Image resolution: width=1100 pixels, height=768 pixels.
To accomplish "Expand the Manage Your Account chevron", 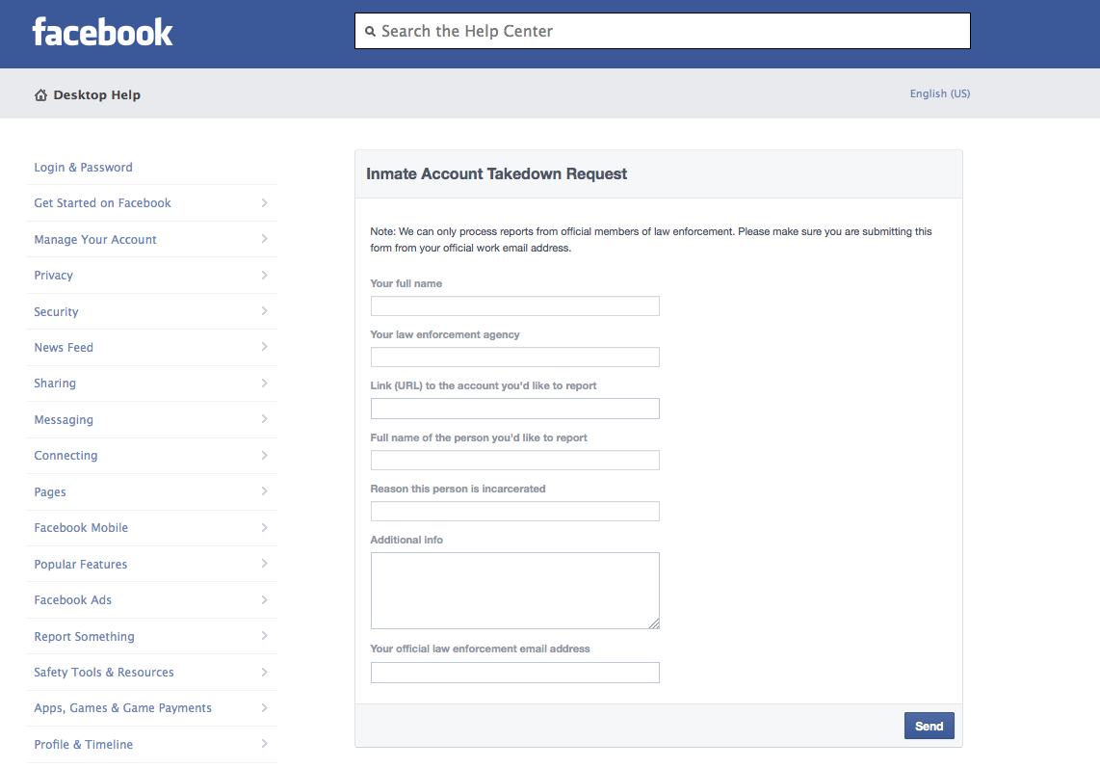I will 264,239.
